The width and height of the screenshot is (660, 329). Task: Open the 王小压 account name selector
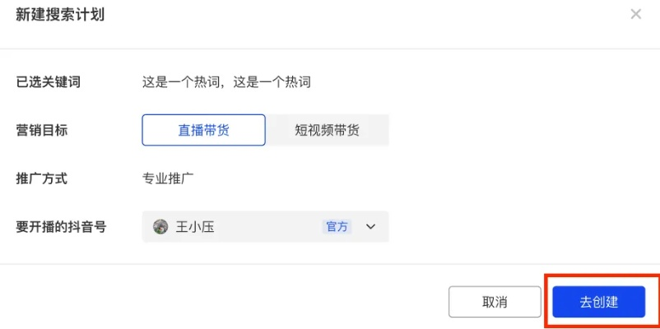coord(196,227)
